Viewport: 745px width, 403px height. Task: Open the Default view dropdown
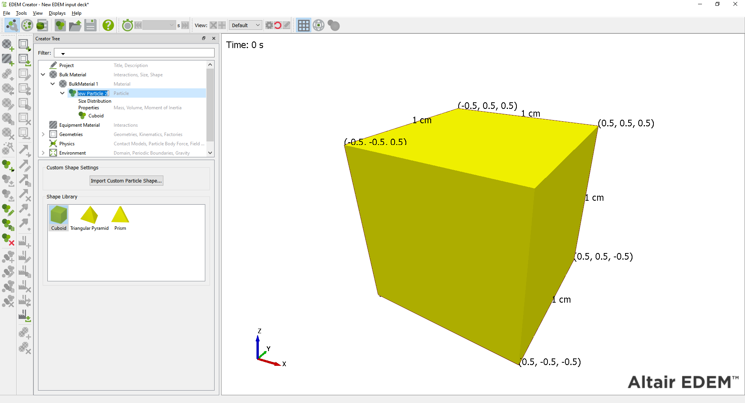click(245, 26)
